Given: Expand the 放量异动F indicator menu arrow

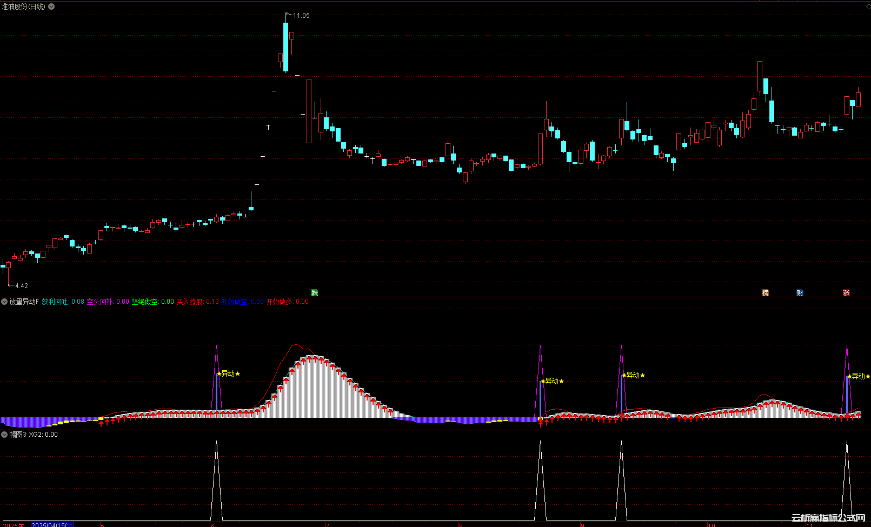Looking at the screenshot, I should 4,302.
